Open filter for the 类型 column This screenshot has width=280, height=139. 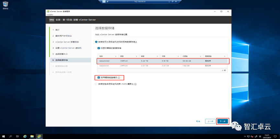click(137, 56)
